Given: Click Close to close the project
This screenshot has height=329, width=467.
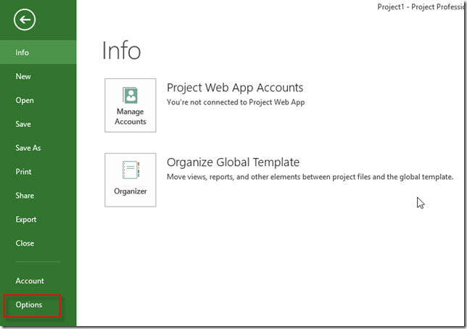Looking at the screenshot, I should pos(25,243).
